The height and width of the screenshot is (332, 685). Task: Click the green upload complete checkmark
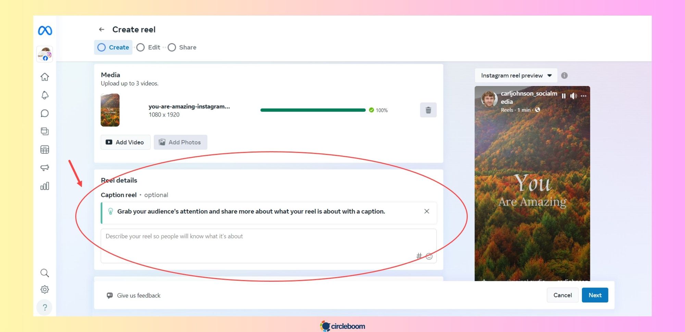tap(371, 110)
